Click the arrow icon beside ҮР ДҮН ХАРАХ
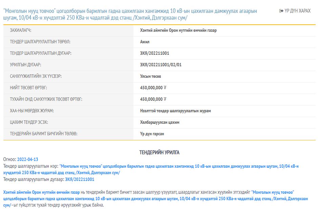This screenshot has height=209, width=318. point(281,11)
